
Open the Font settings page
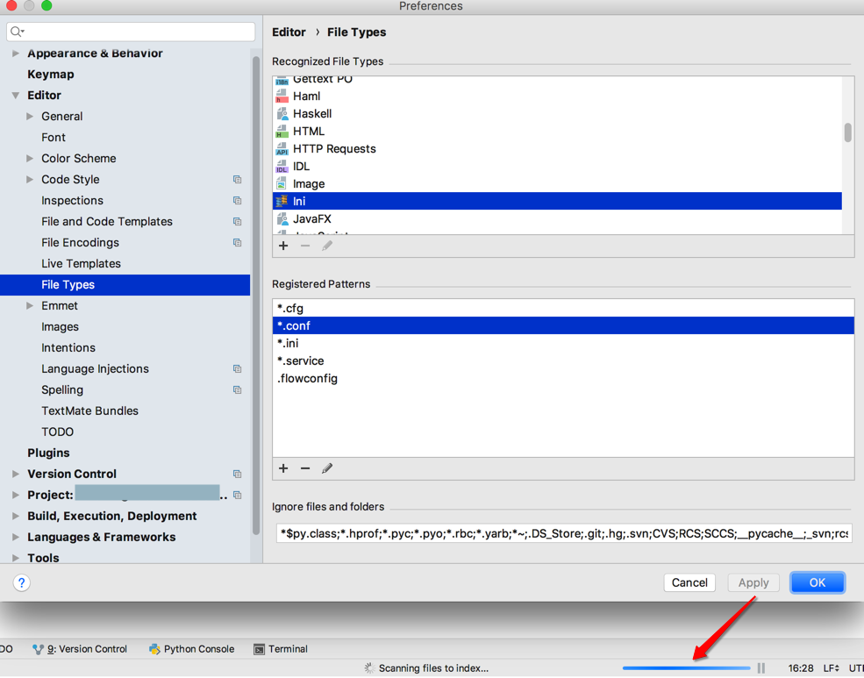54,138
